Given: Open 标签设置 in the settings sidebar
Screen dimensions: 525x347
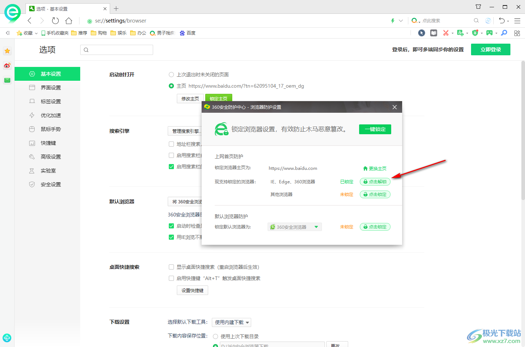Looking at the screenshot, I should (x=47, y=101).
